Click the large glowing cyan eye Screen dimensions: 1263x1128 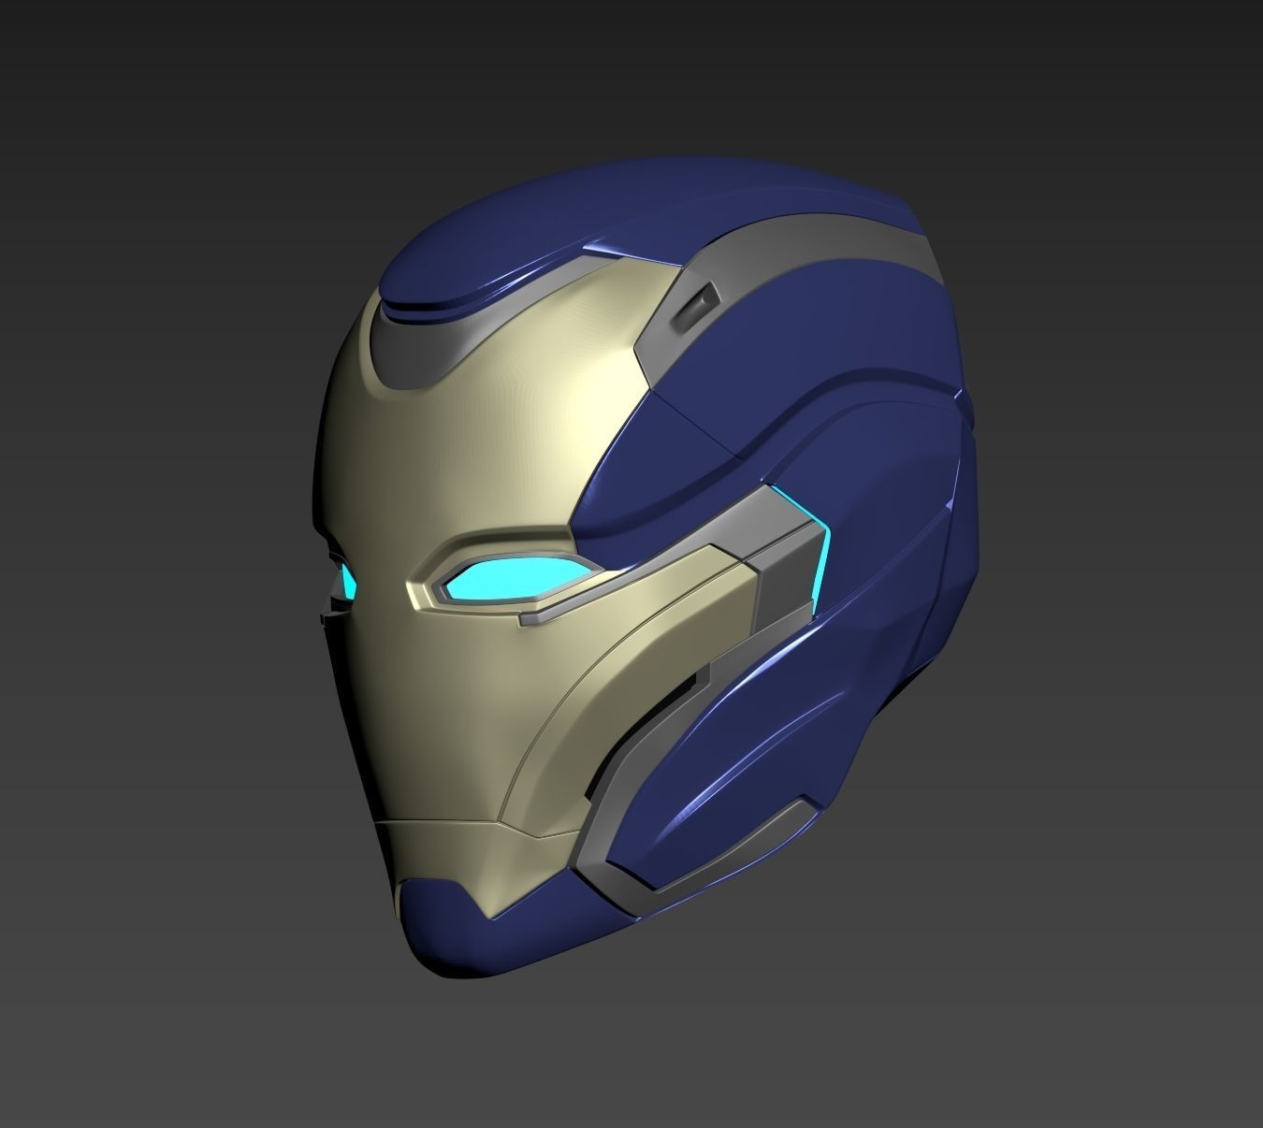[x=518, y=577]
